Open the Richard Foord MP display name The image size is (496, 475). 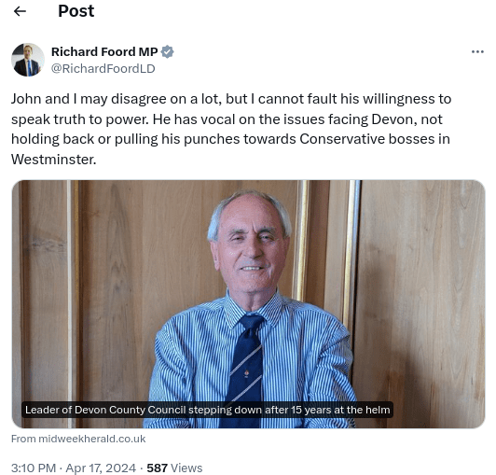click(x=104, y=51)
